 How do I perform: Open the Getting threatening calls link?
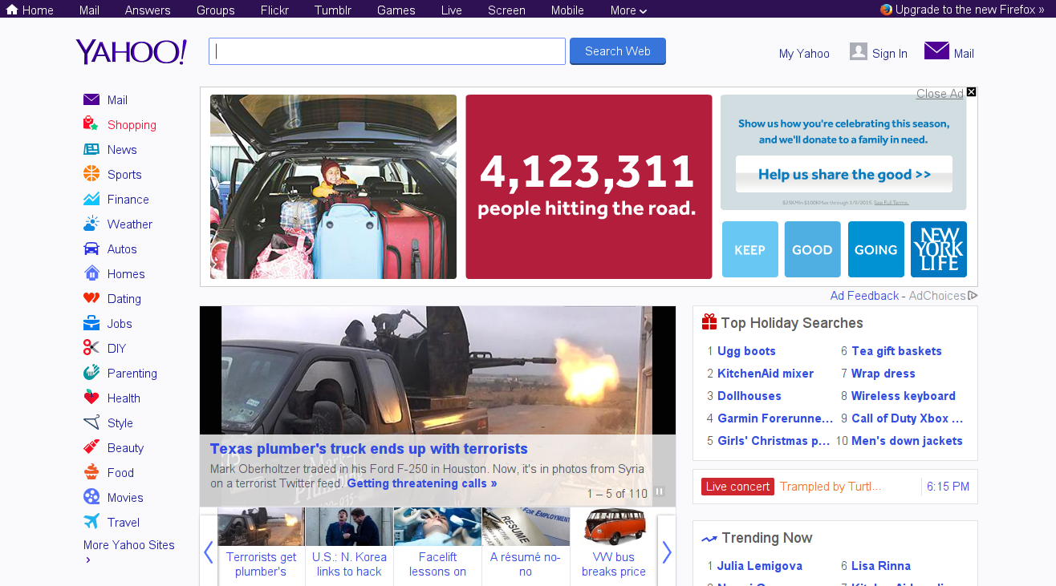coord(422,483)
